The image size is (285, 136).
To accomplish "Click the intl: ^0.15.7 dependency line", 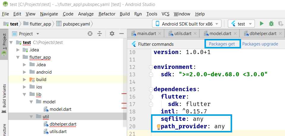I will (184, 111).
